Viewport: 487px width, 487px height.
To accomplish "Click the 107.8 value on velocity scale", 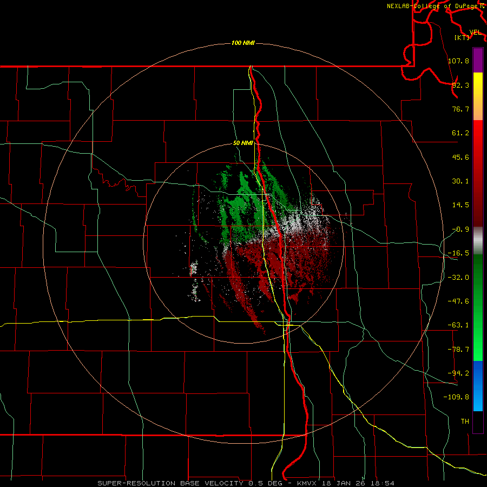I will [x=458, y=61].
